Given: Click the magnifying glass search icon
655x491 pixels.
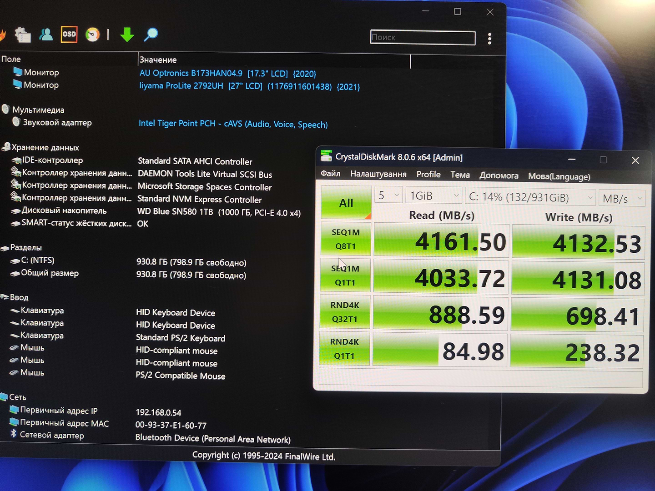Looking at the screenshot, I should [151, 35].
